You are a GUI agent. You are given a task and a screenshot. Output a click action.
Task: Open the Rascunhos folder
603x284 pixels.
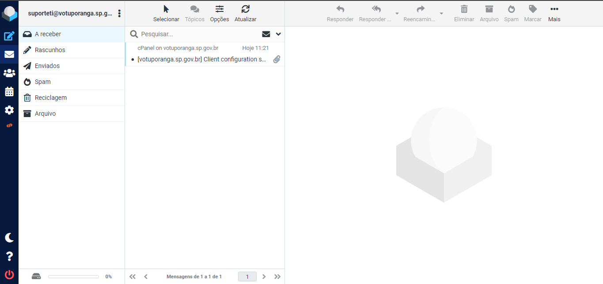72,50
